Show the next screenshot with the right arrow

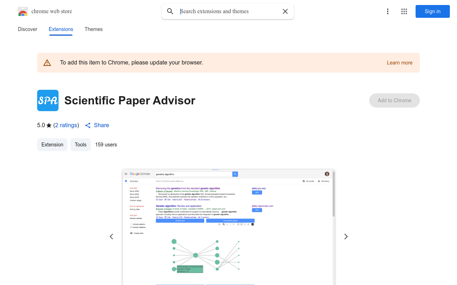(x=346, y=237)
